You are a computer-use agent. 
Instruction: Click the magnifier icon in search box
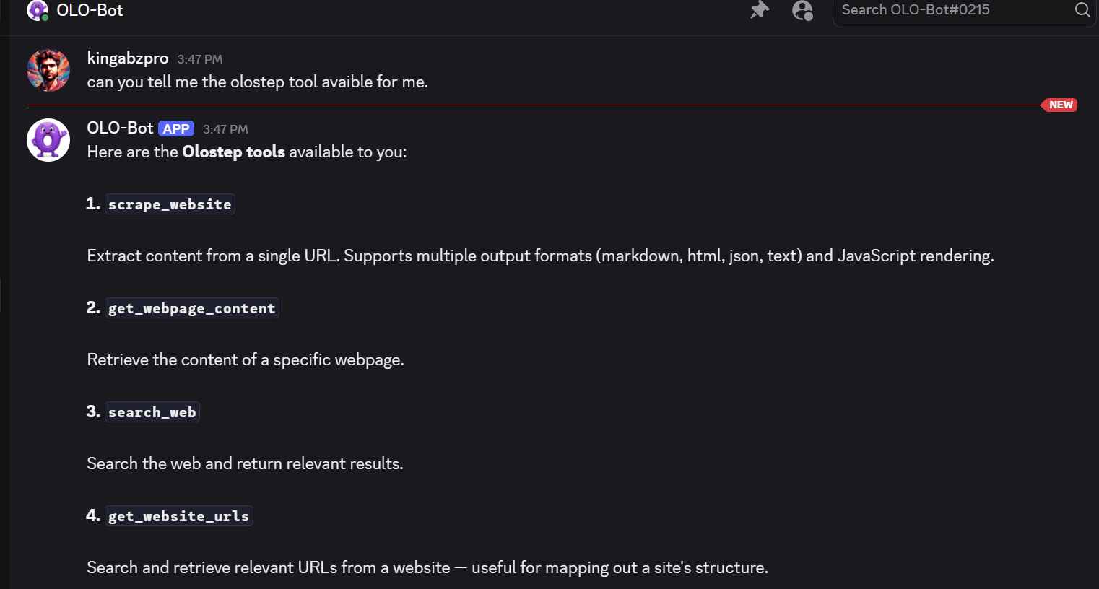pyautogui.click(x=1082, y=10)
